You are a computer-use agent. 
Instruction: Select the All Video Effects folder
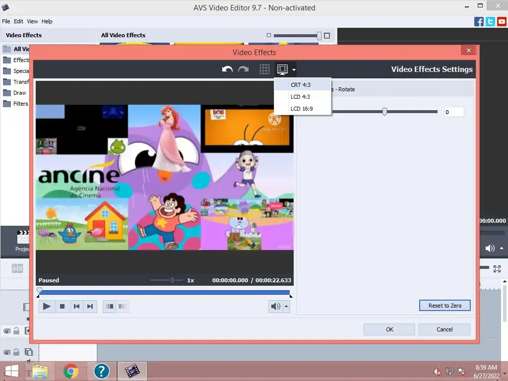[16, 49]
